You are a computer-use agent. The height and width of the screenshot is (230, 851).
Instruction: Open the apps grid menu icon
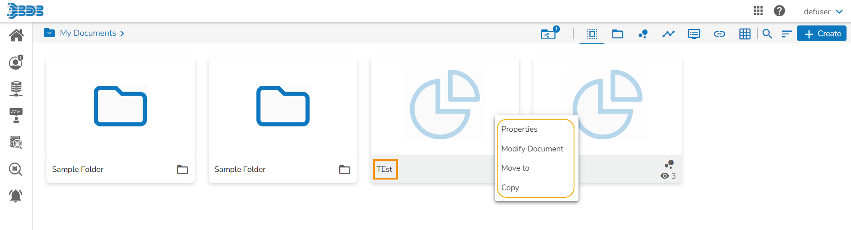pyautogui.click(x=758, y=11)
